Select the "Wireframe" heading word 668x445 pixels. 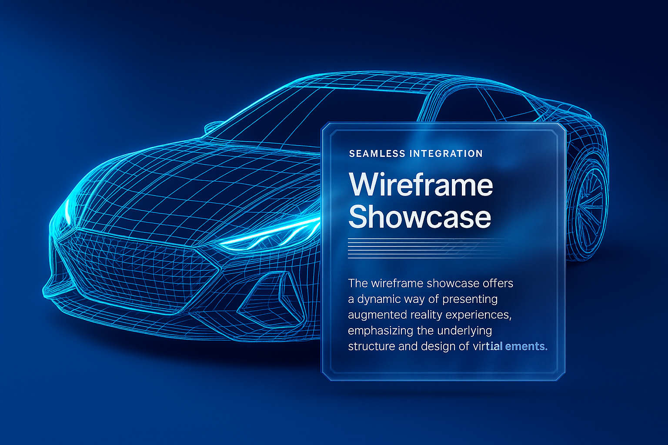click(421, 185)
